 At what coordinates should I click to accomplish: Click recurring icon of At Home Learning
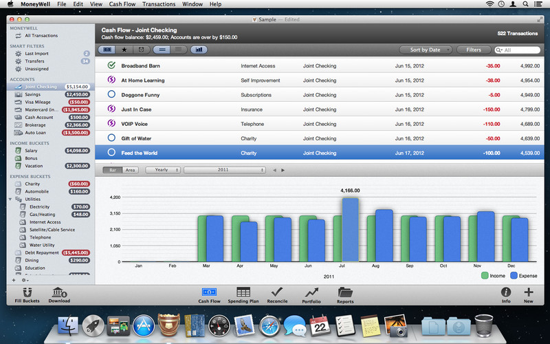tap(111, 80)
